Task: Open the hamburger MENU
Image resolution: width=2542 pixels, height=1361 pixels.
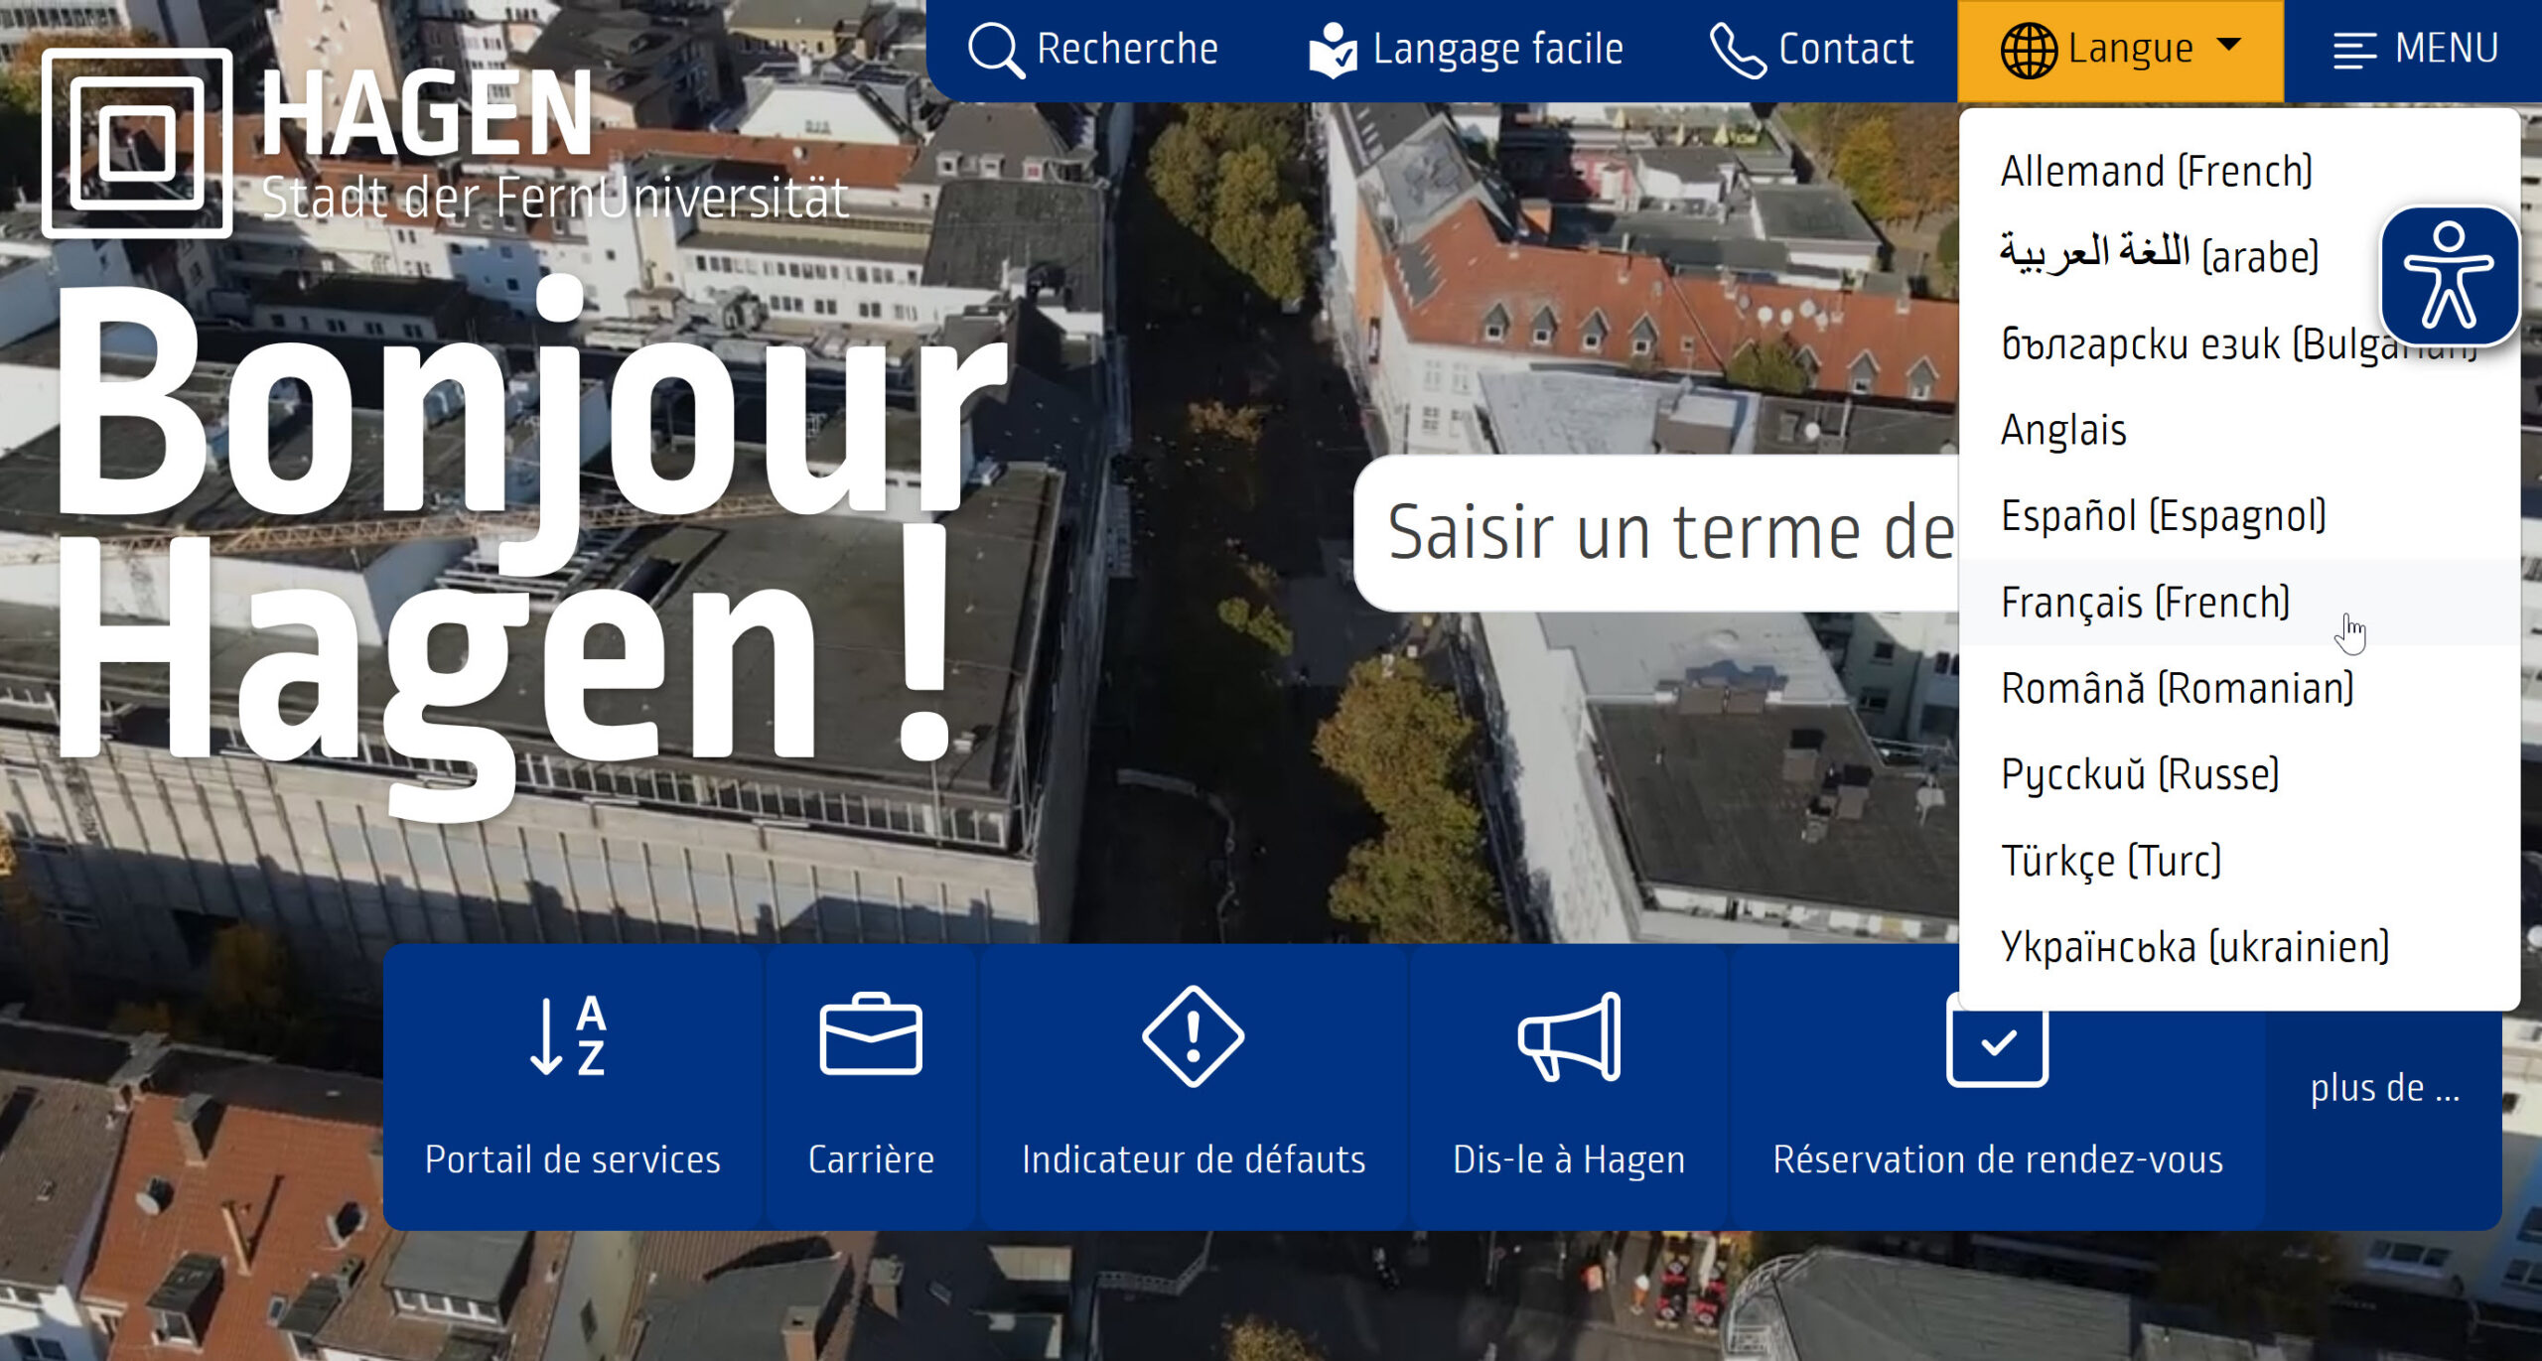Action: click(x=2354, y=48)
